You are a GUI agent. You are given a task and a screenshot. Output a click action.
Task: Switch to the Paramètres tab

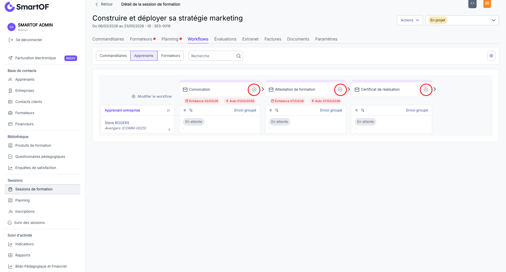coord(326,39)
